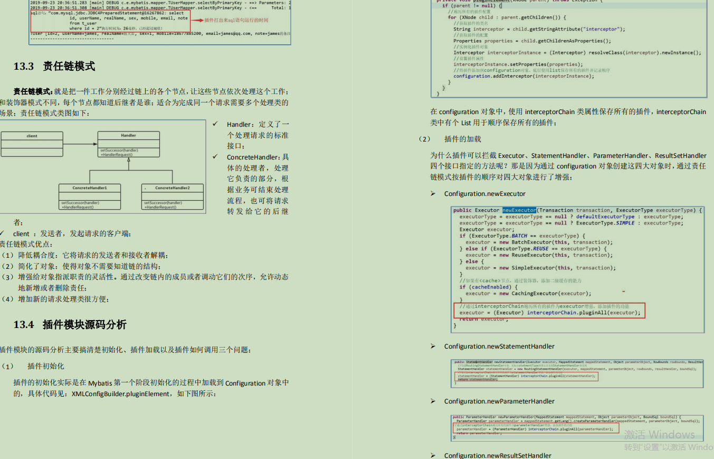Select the "ConcreteHandler1" class box in the diagram
The width and height of the screenshot is (714, 459).
pos(90,196)
